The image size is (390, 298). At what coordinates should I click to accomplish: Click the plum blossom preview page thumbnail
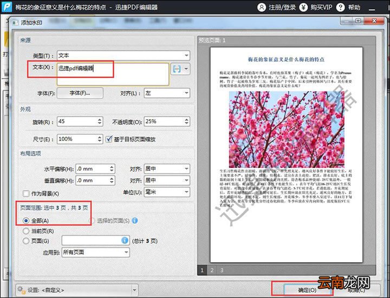pos(287,155)
